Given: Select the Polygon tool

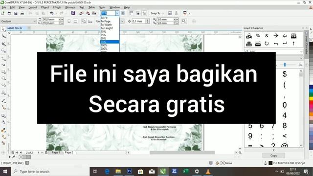Looking at the screenshot, I should point(3,85).
